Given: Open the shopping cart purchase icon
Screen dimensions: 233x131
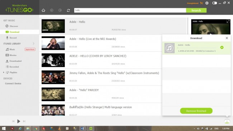Looking at the screenshot, I should click(x=201, y=3).
